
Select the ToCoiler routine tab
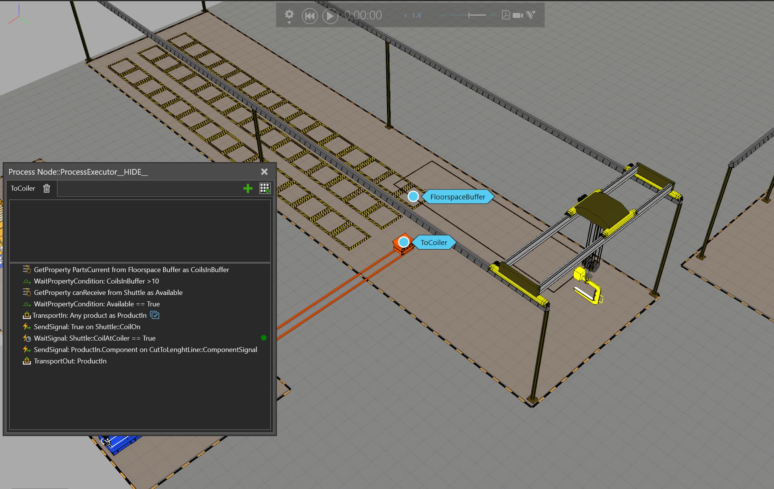point(23,188)
